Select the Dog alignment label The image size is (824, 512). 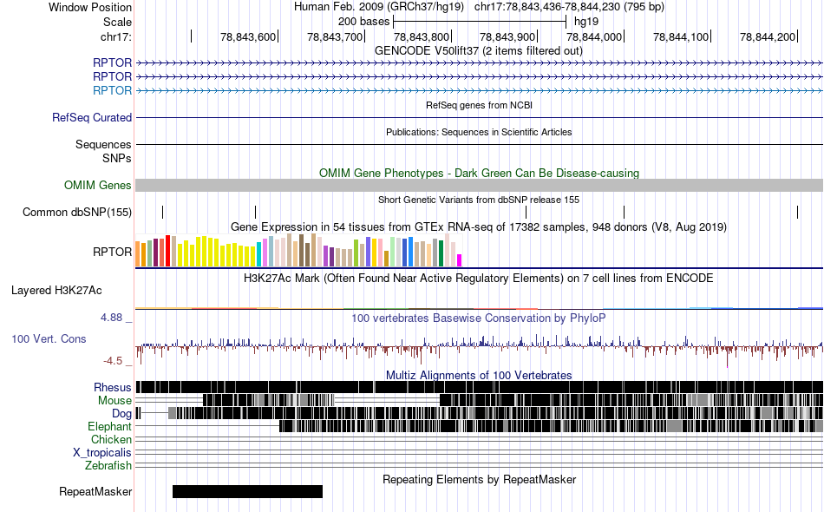click(121, 414)
